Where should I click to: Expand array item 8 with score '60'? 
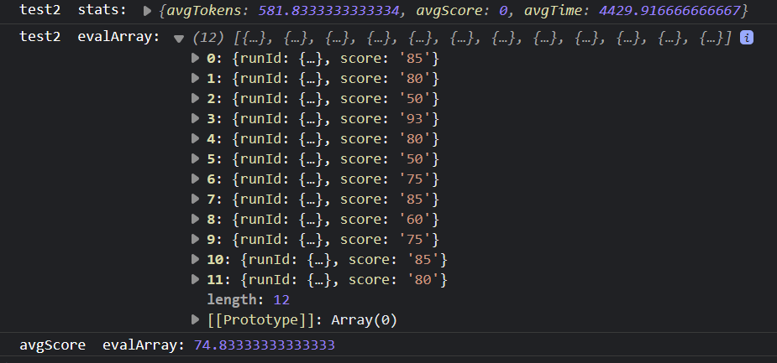tap(197, 219)
